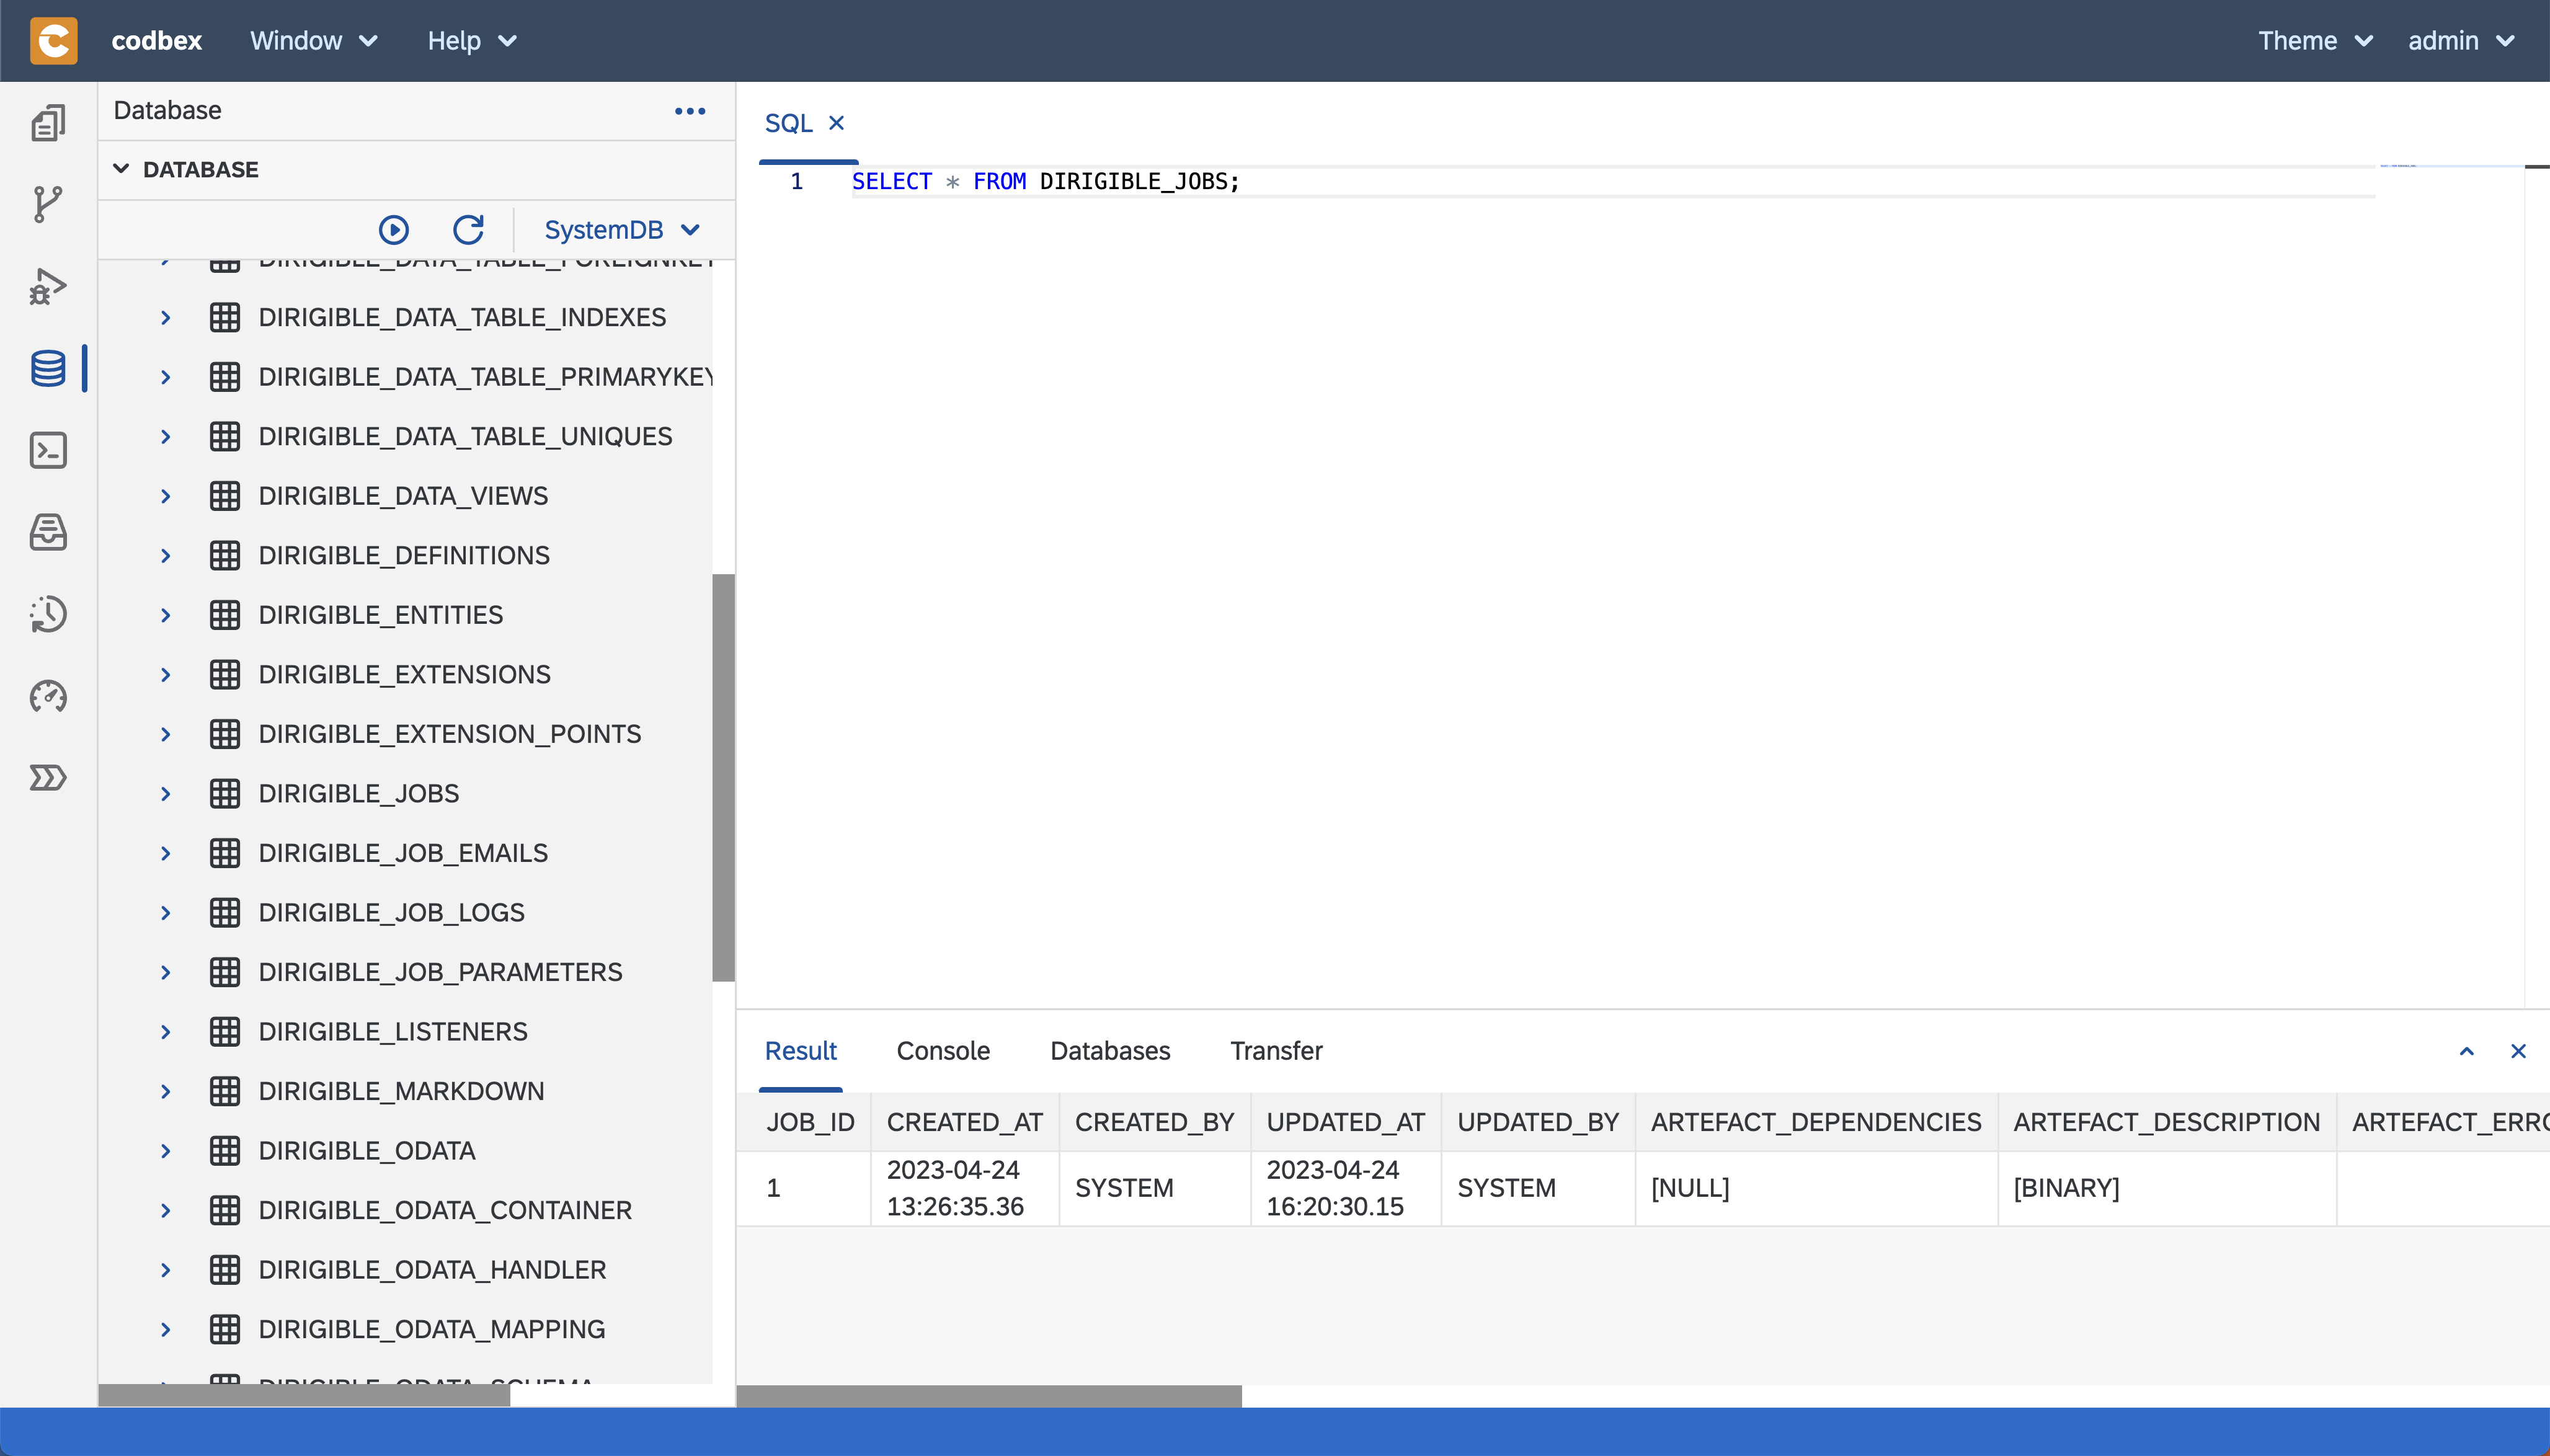Click the UPDATED_BY column header
Viewport: 2550px width, 1456px height.
tap(1537, 1122)
